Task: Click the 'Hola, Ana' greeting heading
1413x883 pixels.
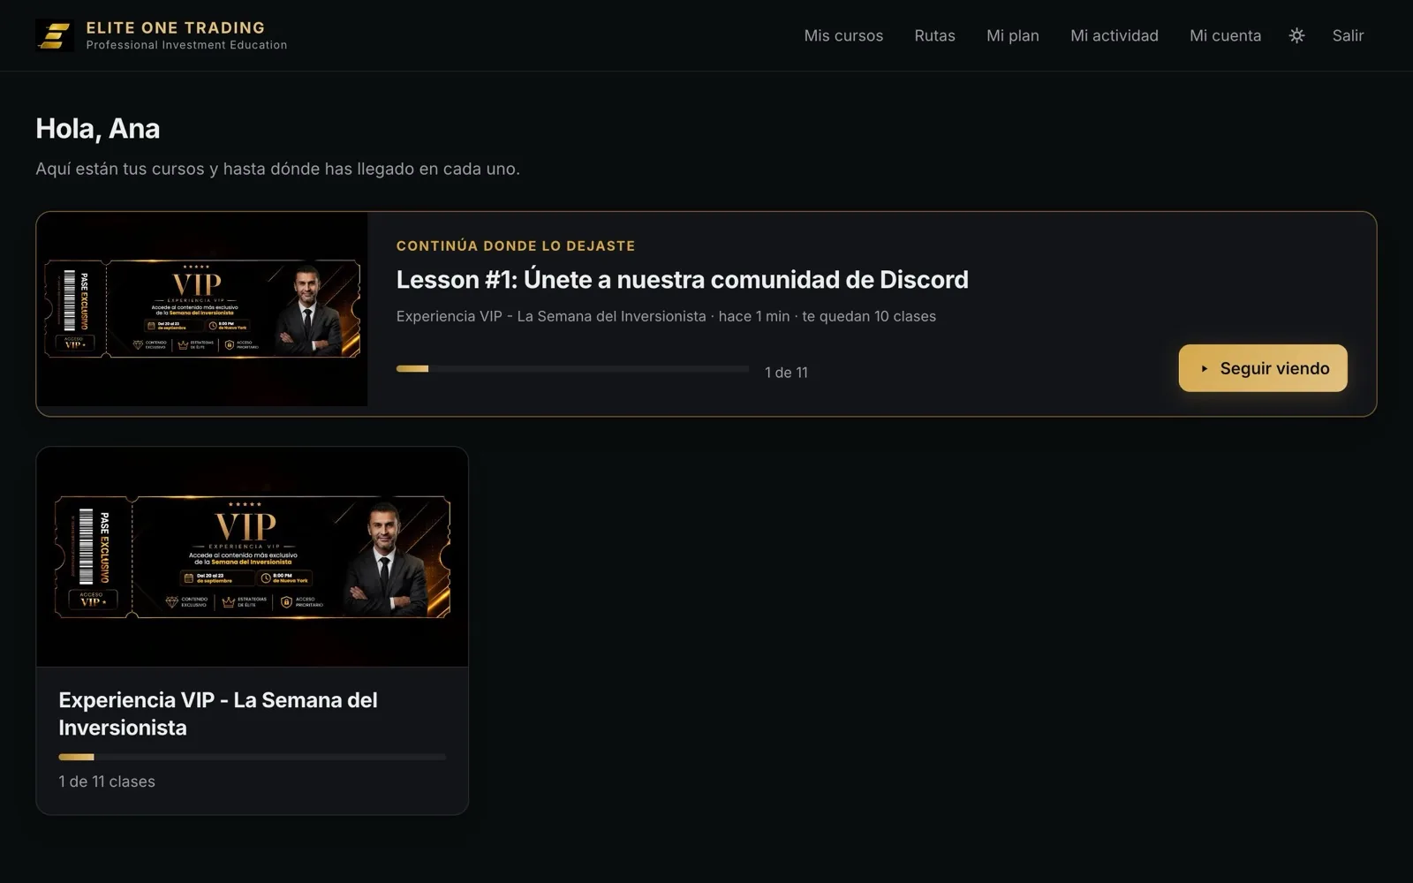Action: 98,129
